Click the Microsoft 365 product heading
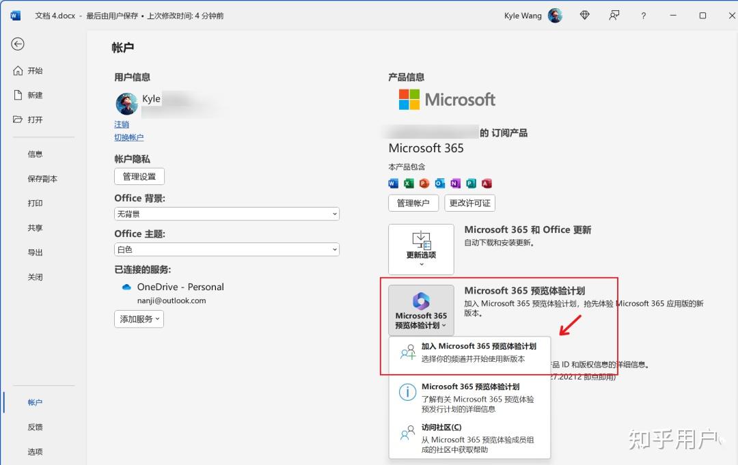This screenshot has width=738, height=465. click(x=426, y=148)
